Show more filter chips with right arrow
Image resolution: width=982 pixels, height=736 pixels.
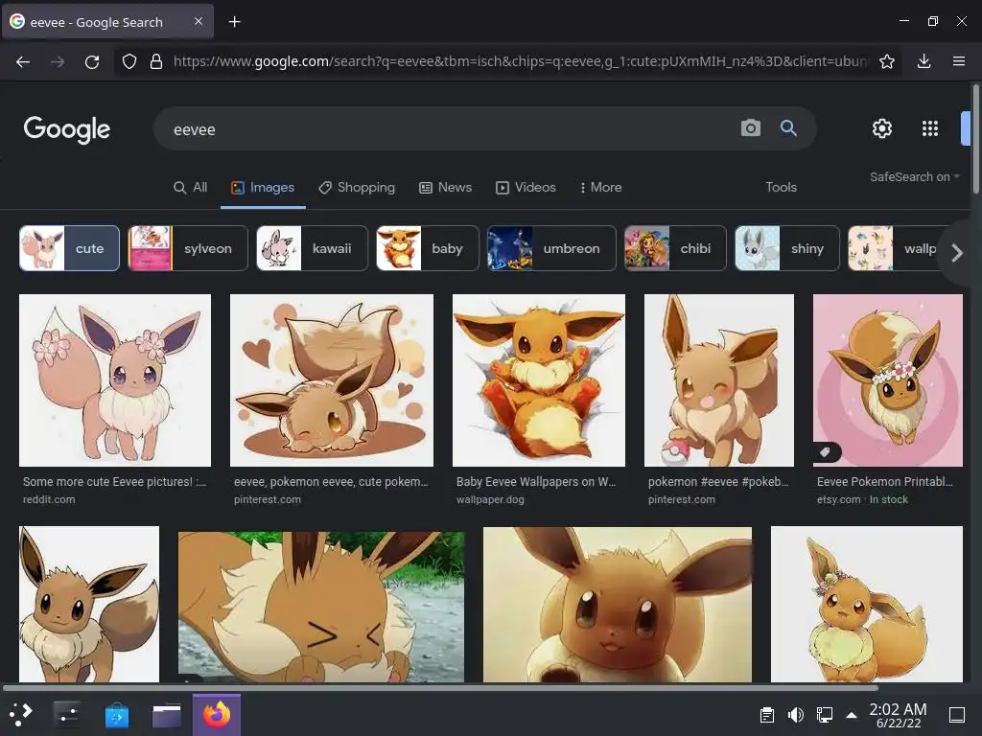point(956,253)
